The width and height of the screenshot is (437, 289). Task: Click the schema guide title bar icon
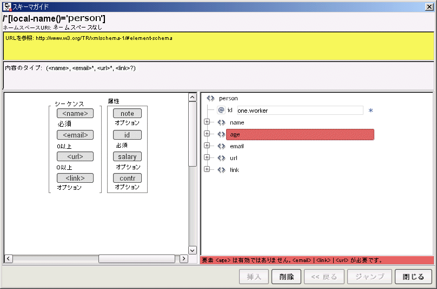[x=7, y=6]
